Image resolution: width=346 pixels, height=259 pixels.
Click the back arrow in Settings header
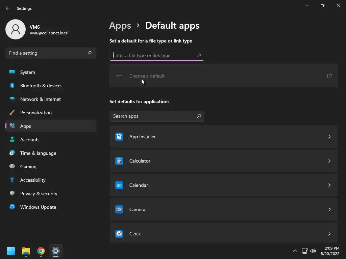[x=8, y=8]
